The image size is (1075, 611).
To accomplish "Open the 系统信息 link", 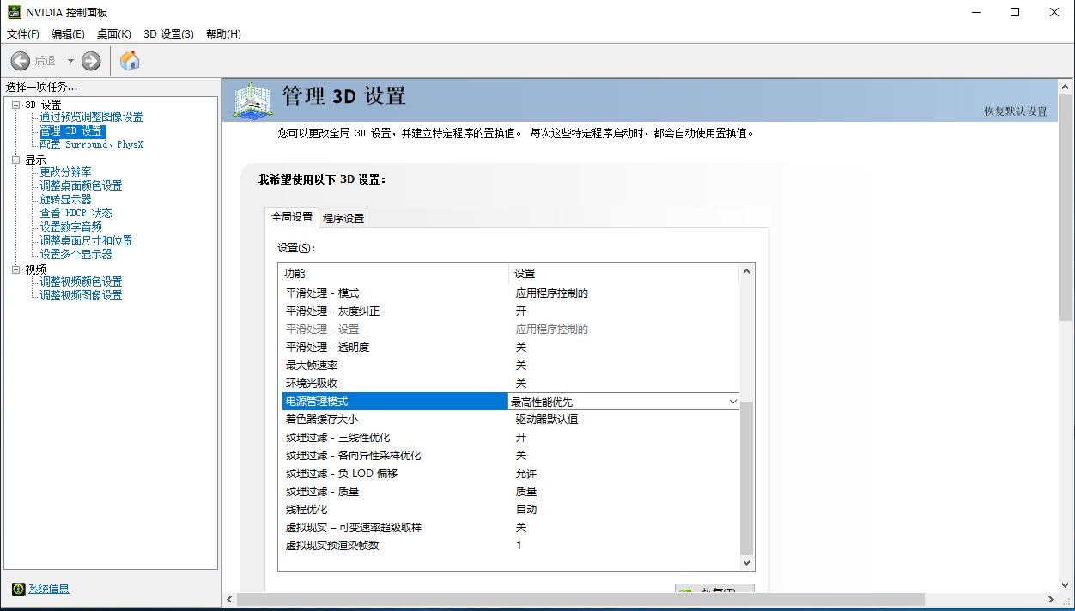I will [x=49, y=589].
